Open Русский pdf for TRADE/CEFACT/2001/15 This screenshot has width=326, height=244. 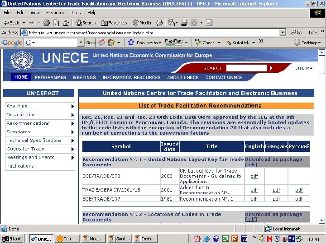point(299,190)
